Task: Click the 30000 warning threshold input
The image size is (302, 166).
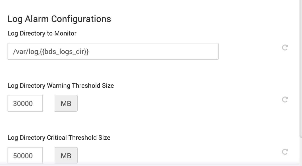Action: tap(25, 103)
